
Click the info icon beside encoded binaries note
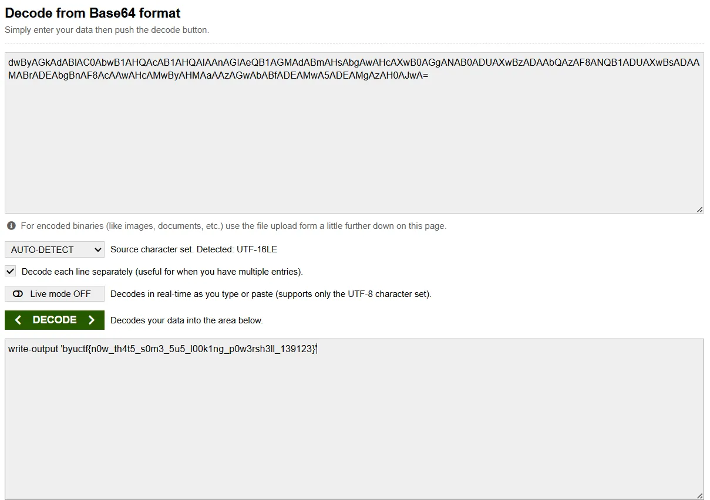click(11, 226)
